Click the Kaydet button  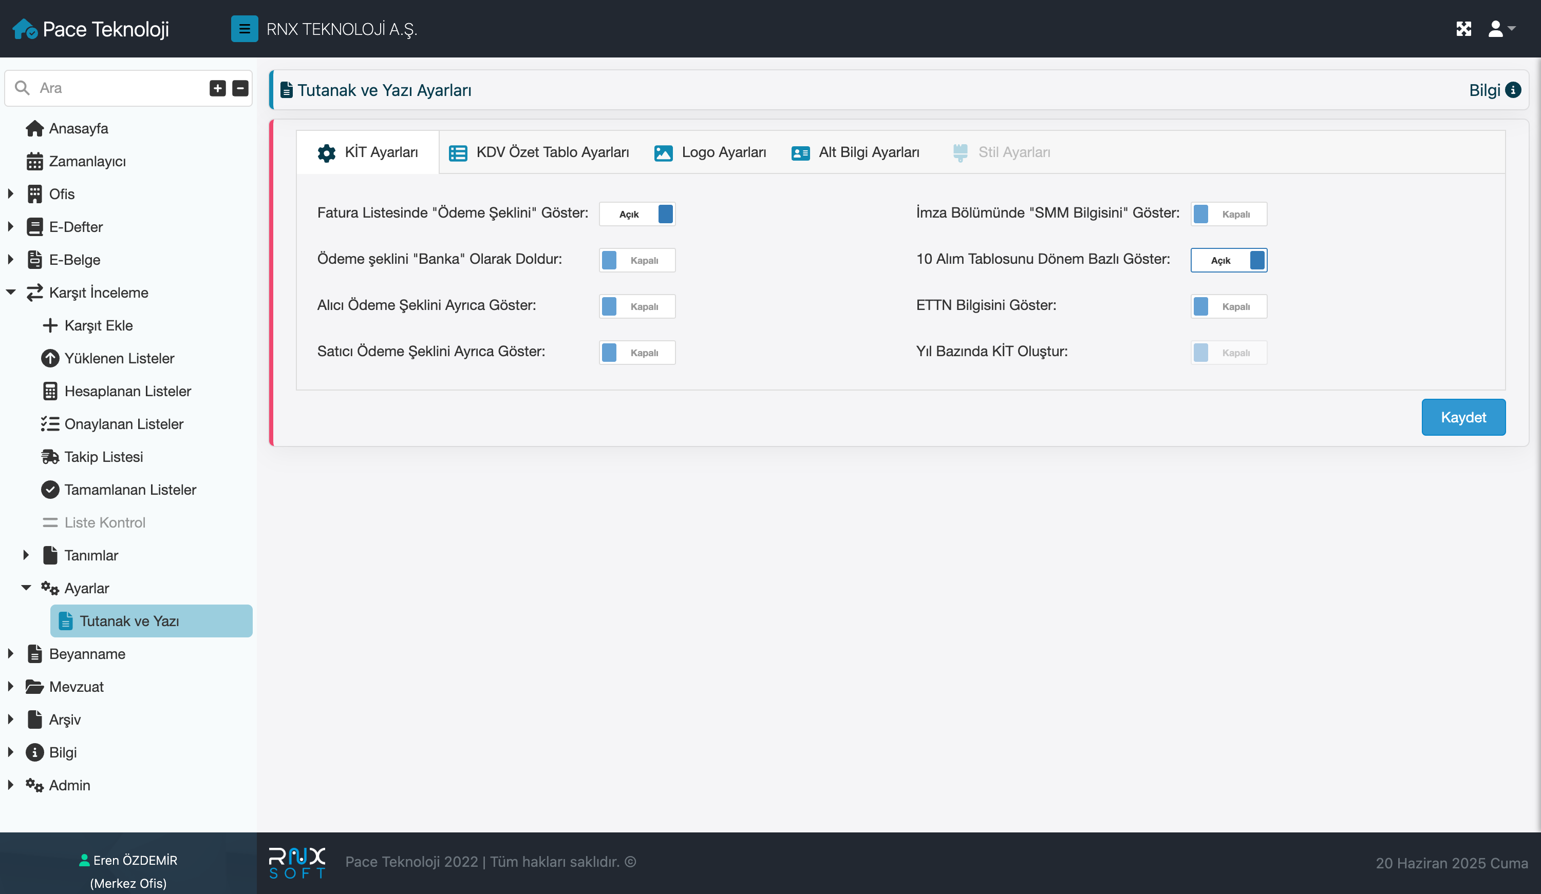(x=1463, y=417)
